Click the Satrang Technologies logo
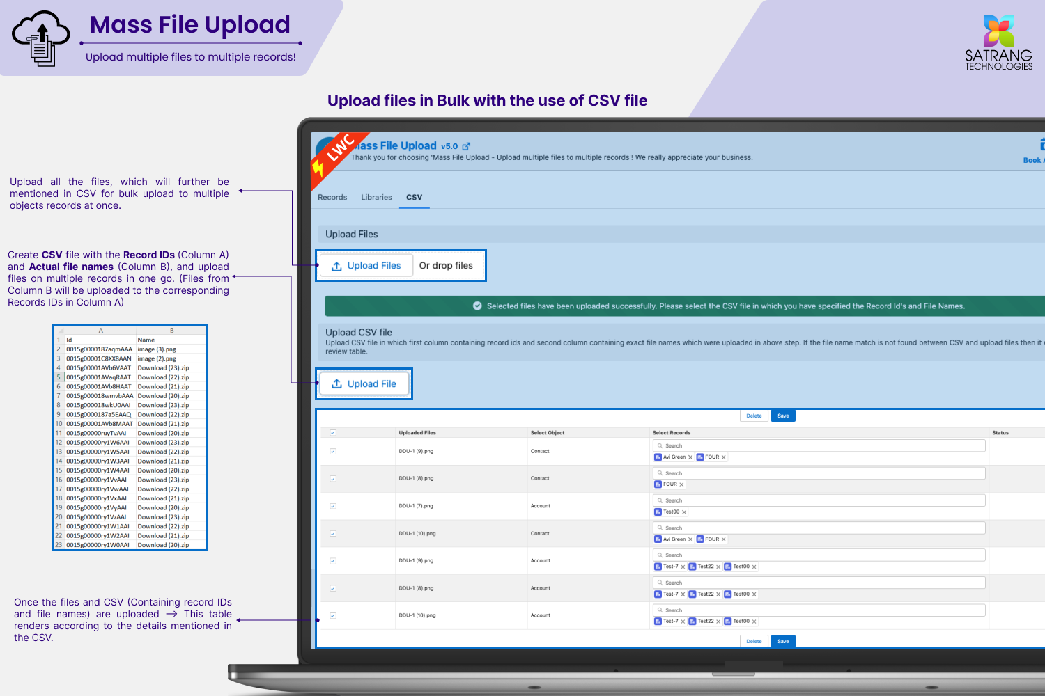The image size is (1045, 696). tap(998, 42)
